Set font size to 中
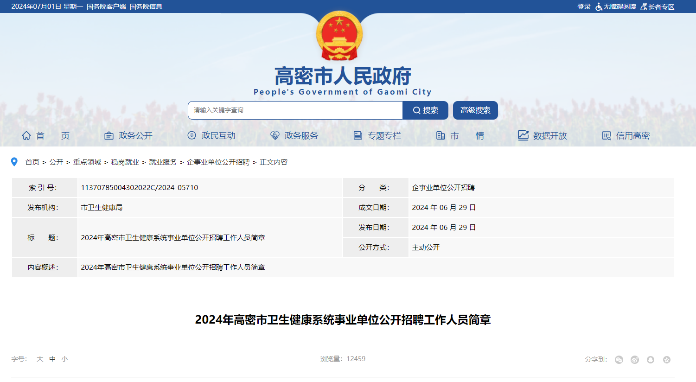This screenshot has width=696, height=382. click(52, 359)
